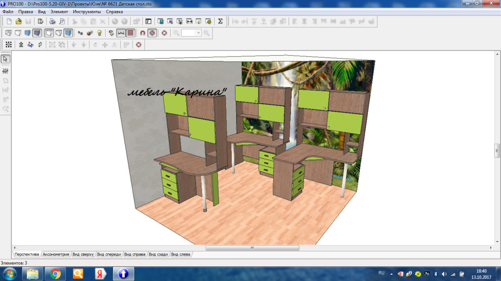Open the Файл menu
This screenshot has height=281, width=501.
tap(8, 12)
